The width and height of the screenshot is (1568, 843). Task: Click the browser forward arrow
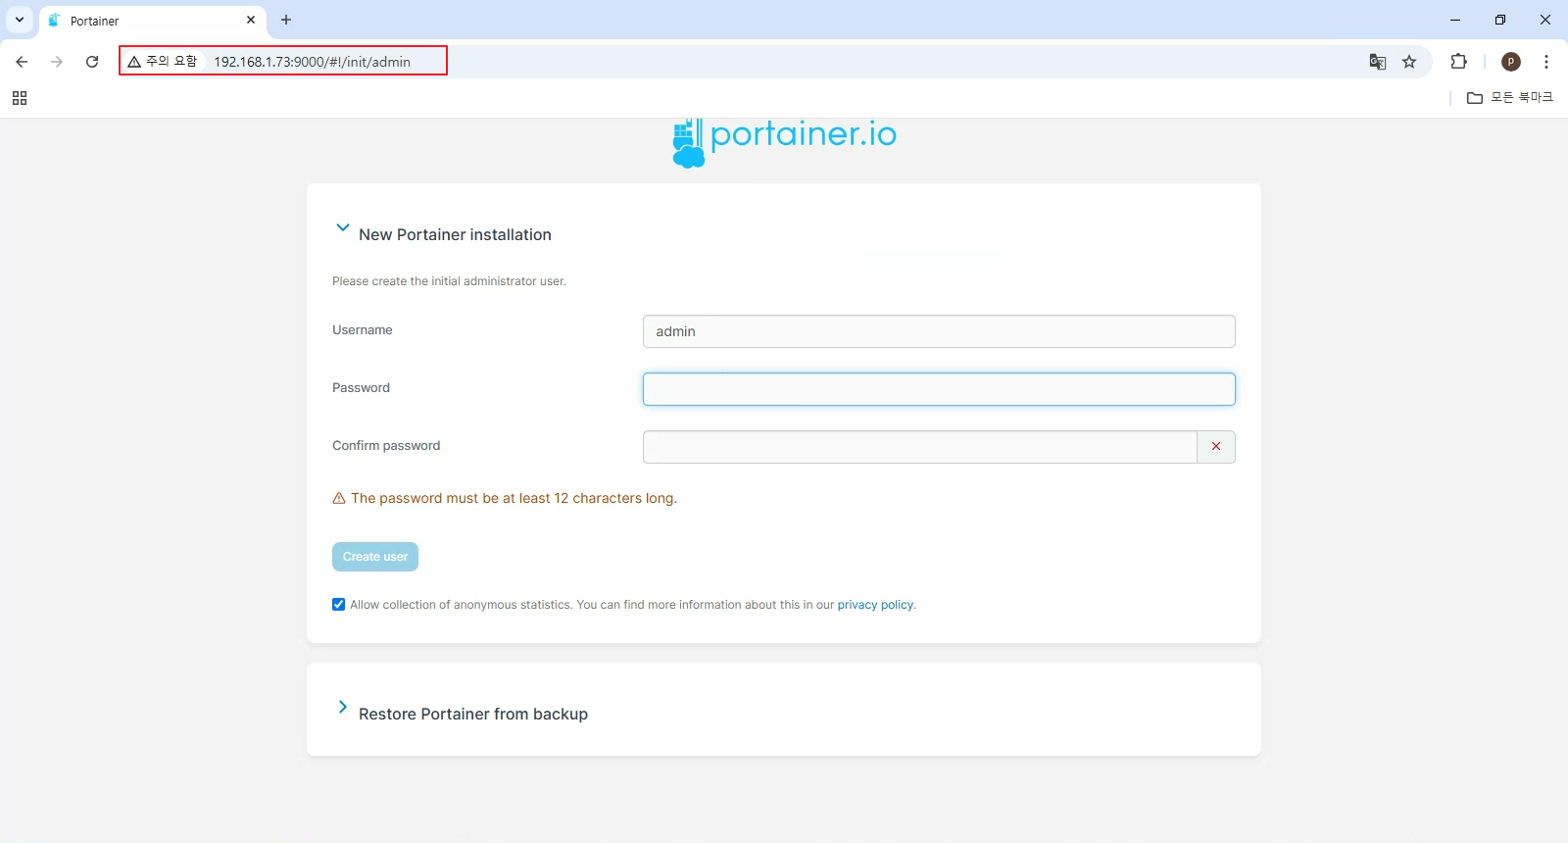coord(57,62)
